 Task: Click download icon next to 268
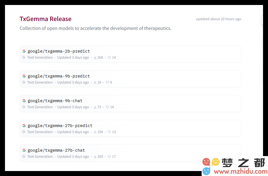pyautogui.click(x=95, y=58)
